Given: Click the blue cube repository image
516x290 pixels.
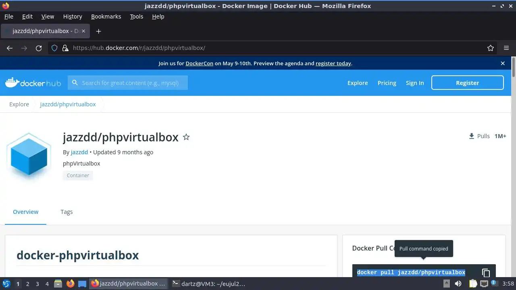Looking at the screenshot, I should pos(29,157).
